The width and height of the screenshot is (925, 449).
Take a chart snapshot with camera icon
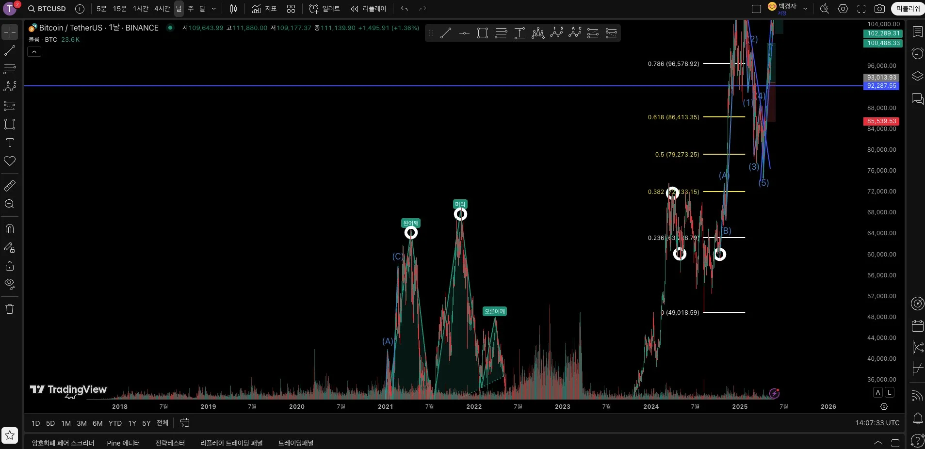click(879, 9)
